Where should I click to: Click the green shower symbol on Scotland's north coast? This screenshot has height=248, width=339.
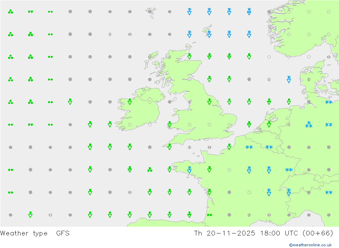(190, 57)
